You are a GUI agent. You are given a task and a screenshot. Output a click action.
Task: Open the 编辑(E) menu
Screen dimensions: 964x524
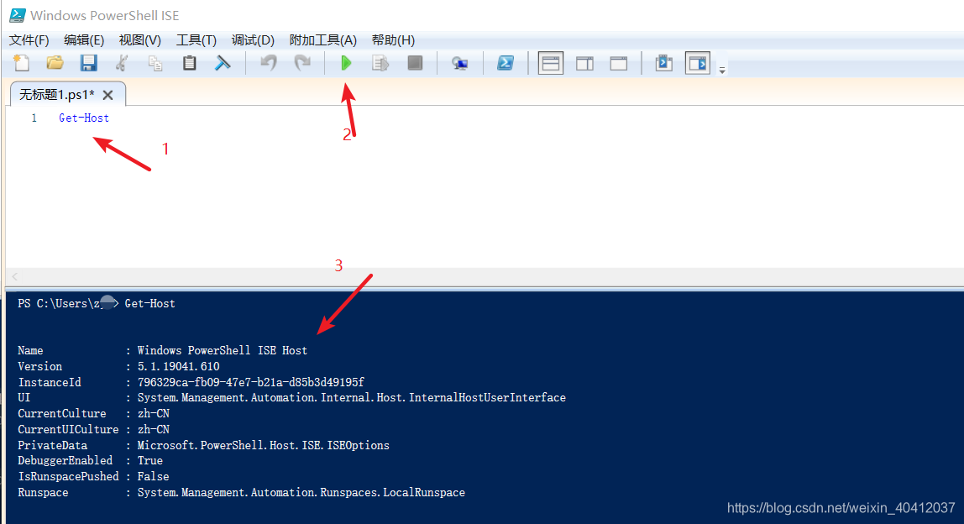[84, 40]
